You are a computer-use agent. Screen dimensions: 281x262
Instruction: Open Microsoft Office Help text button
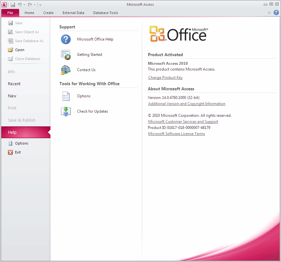pos(95,39)
